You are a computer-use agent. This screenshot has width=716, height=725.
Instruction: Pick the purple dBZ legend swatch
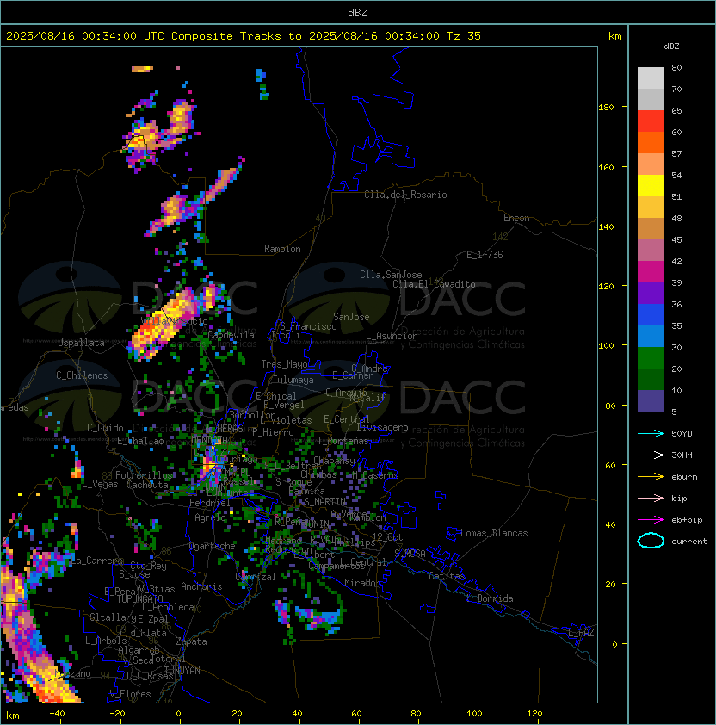click(x=651, y=293)
